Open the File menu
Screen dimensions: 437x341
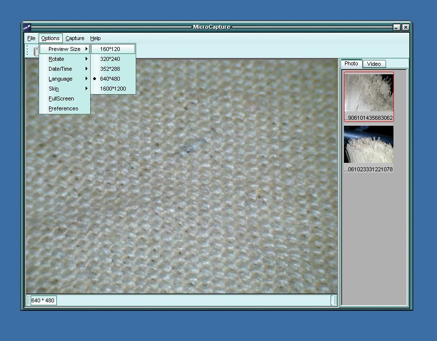(x=31, y=38)
